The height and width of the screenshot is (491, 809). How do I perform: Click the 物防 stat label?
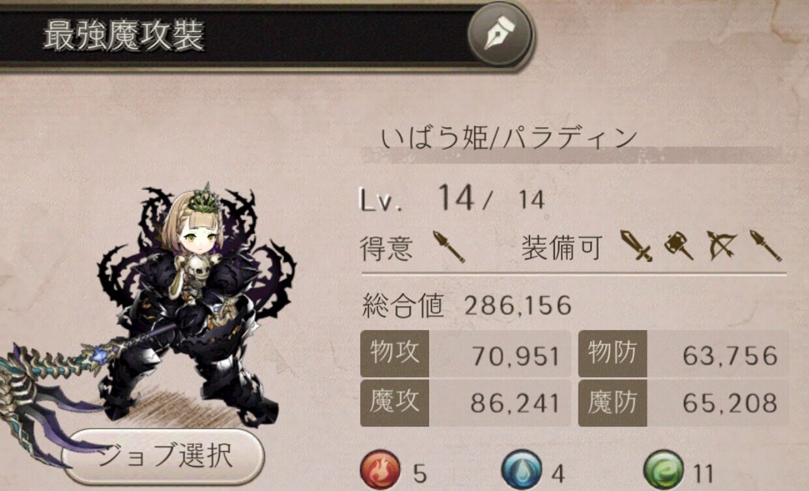pyautogui.click(x=611, y=354)
